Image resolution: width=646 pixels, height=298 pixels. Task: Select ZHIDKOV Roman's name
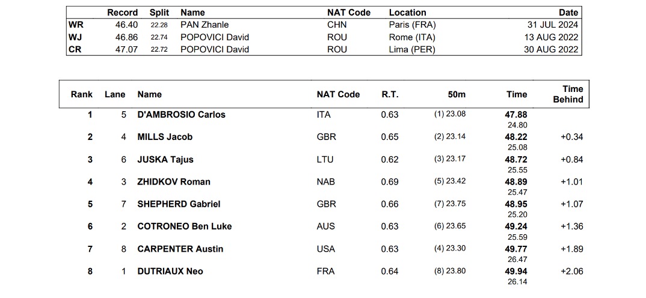coord(174,182)
